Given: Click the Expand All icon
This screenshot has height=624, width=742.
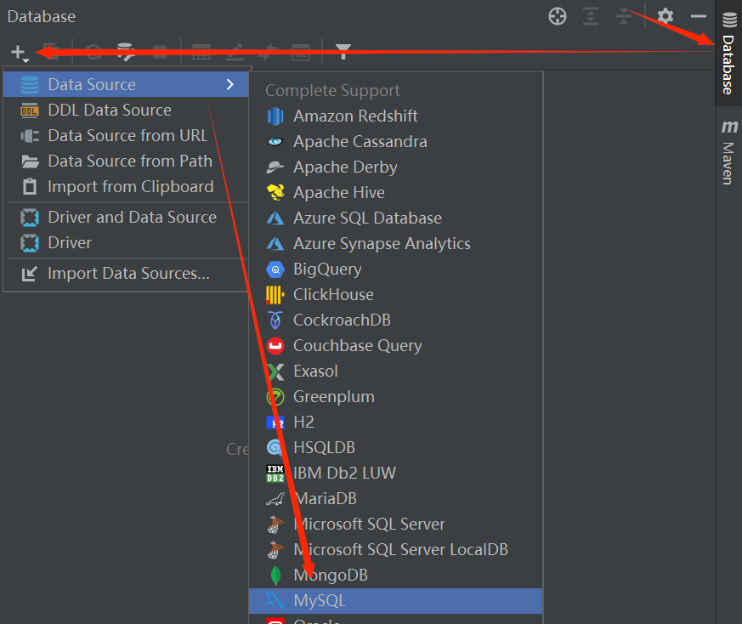Looking at the screenshot, I should (x=591, y=16).
